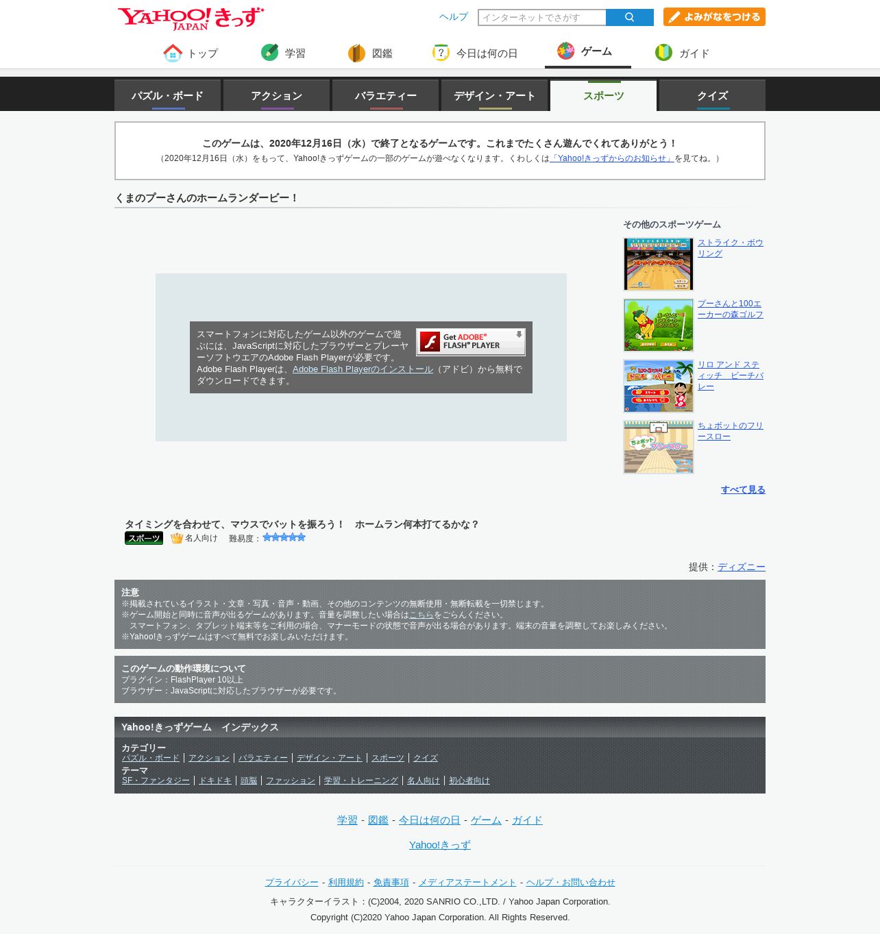880x934 pixels.
Task: Click the five-star difficulty rating
Action: [x=284, y=537]
